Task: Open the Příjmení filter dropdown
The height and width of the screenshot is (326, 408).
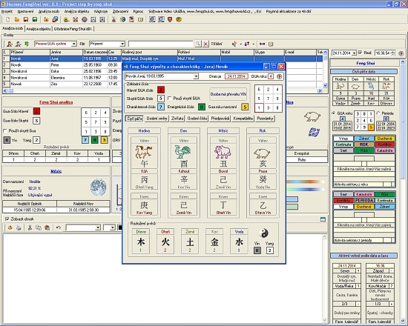Action: [x=122, y=44]
